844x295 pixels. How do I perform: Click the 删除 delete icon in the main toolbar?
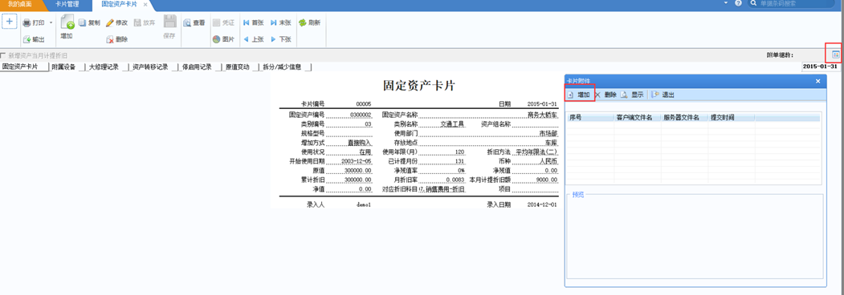point(110,39)
